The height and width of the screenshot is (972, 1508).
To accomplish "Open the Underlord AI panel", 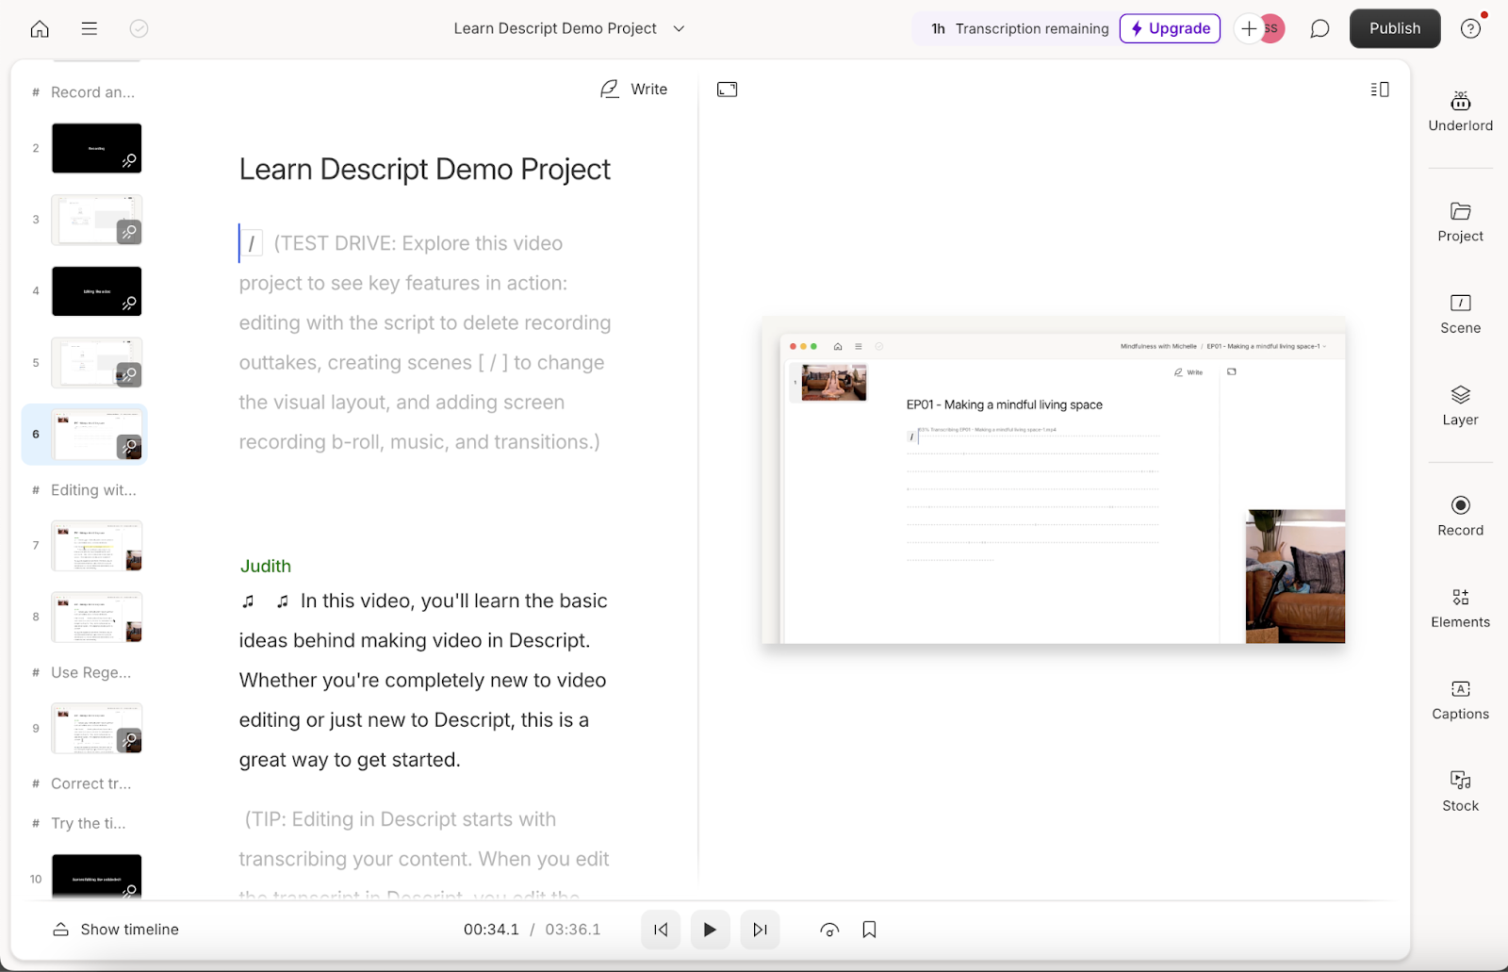I will coord(1460,110).
